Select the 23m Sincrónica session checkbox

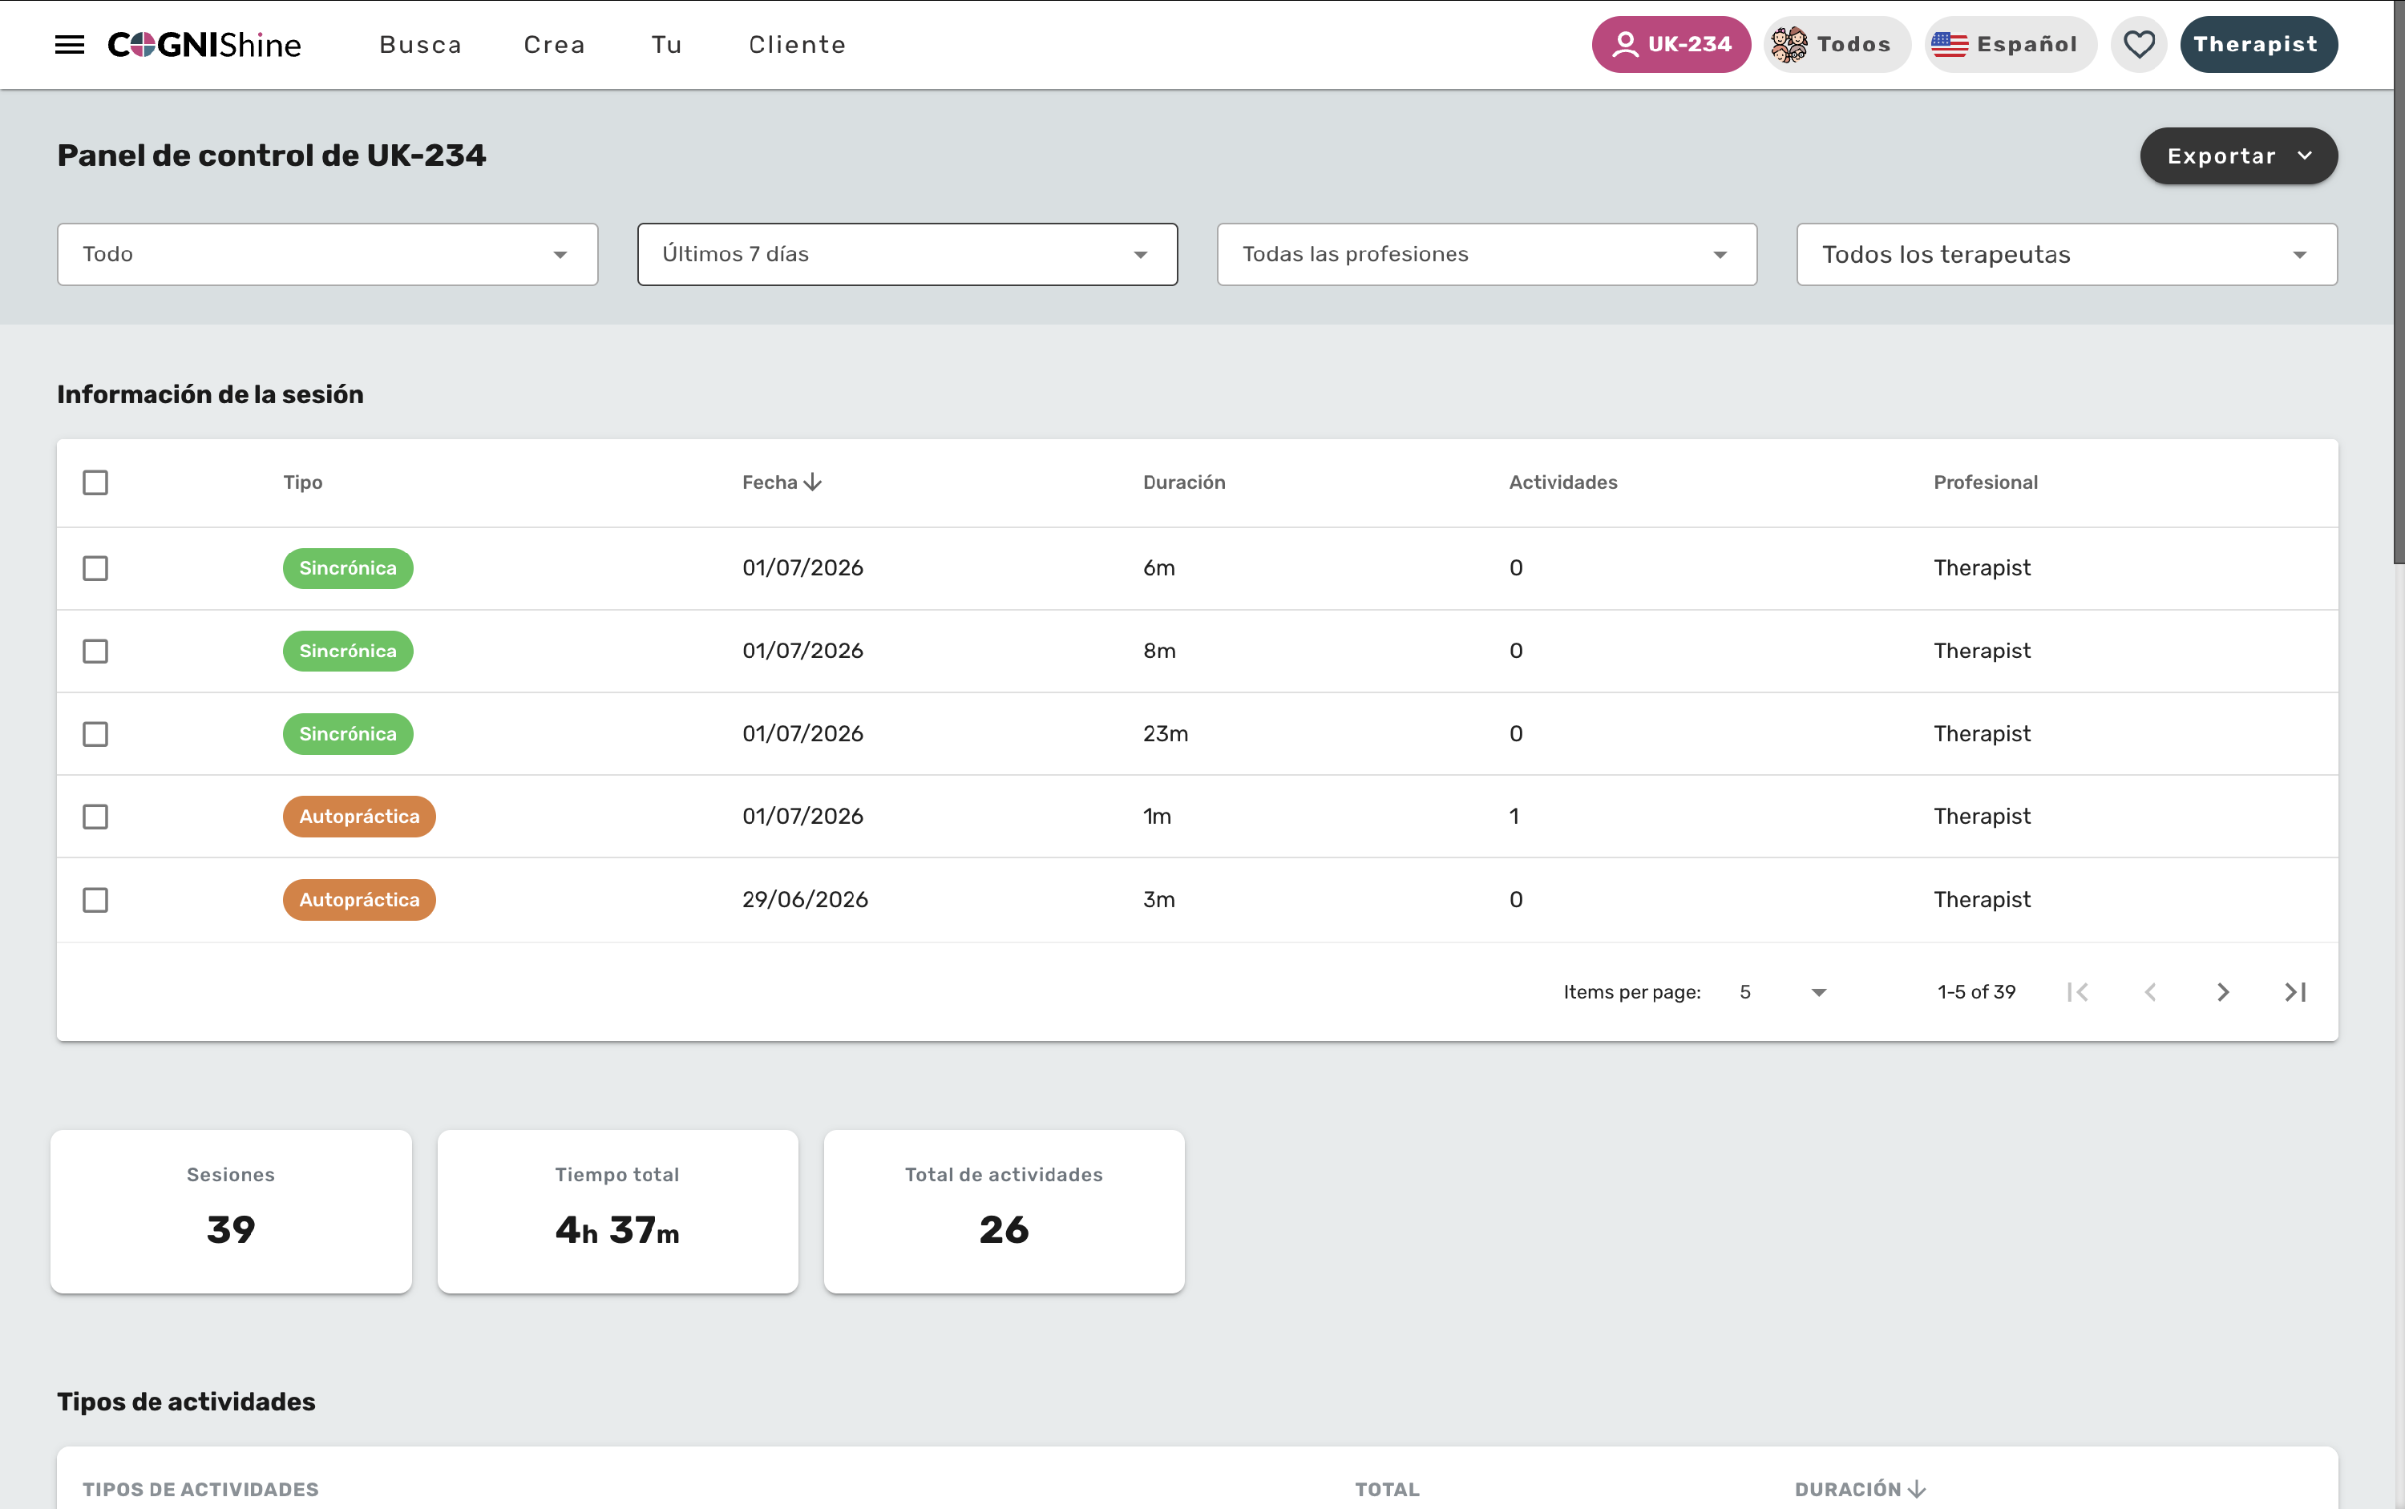96,735
